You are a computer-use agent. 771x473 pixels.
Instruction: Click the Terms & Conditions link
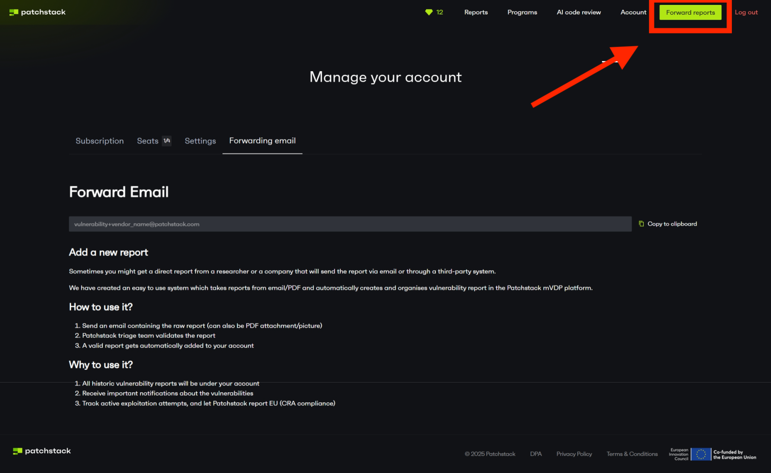pos(632,454)
